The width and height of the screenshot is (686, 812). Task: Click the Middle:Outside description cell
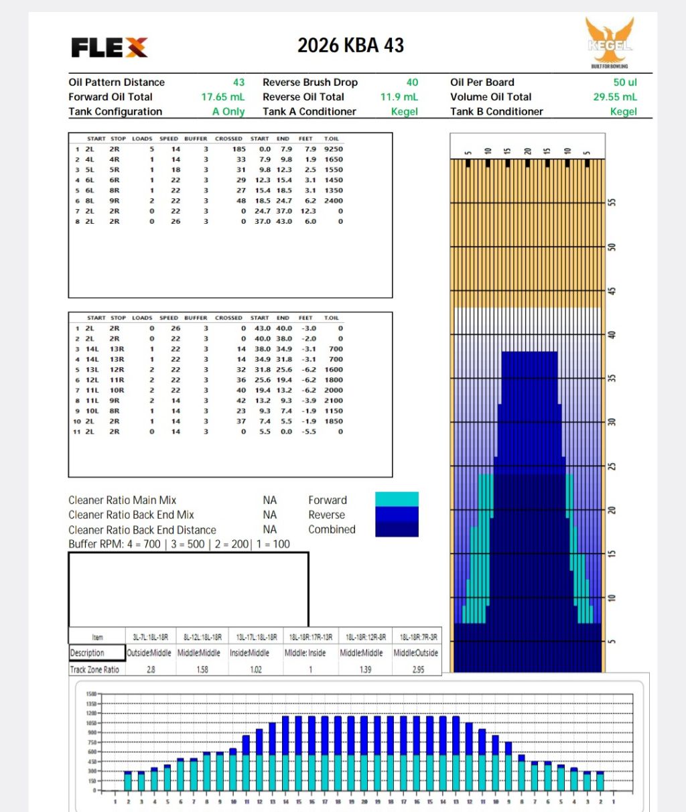[416, 653]
